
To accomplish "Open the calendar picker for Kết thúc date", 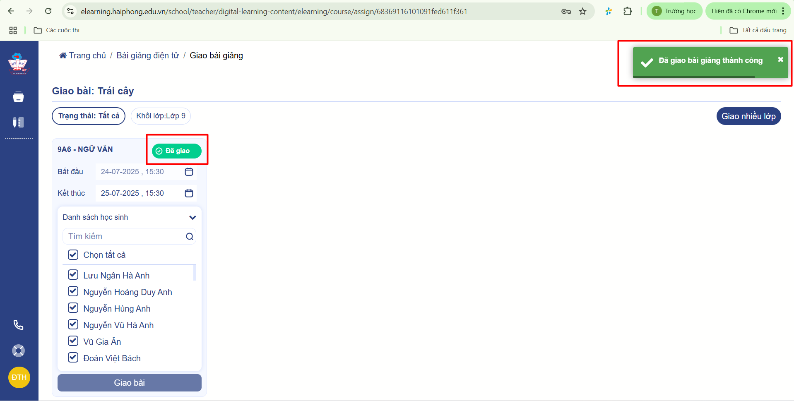I will pos(189,193).
